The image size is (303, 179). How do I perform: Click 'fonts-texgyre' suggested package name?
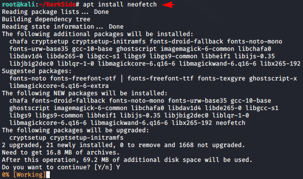[x=221, y=79]
